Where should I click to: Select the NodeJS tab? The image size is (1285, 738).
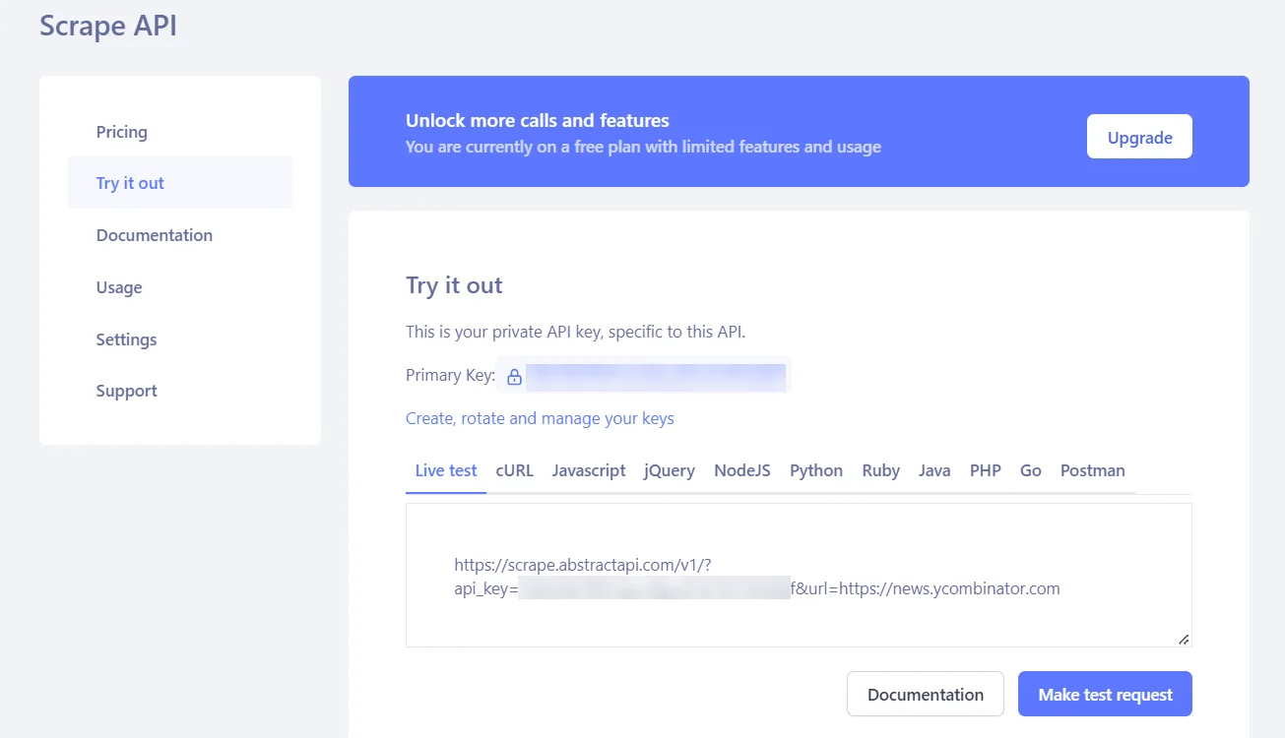click(x=741, y=470)
